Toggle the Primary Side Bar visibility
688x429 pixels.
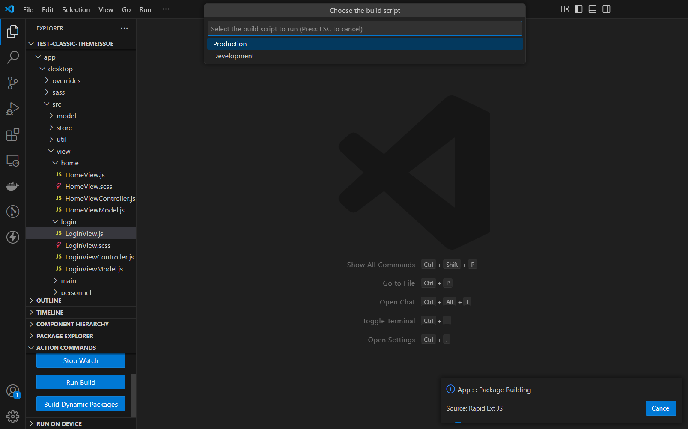point(578,9)
